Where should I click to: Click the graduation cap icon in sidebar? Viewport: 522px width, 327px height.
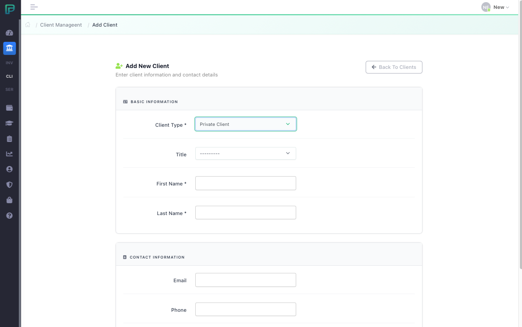[x=9, y=123]
